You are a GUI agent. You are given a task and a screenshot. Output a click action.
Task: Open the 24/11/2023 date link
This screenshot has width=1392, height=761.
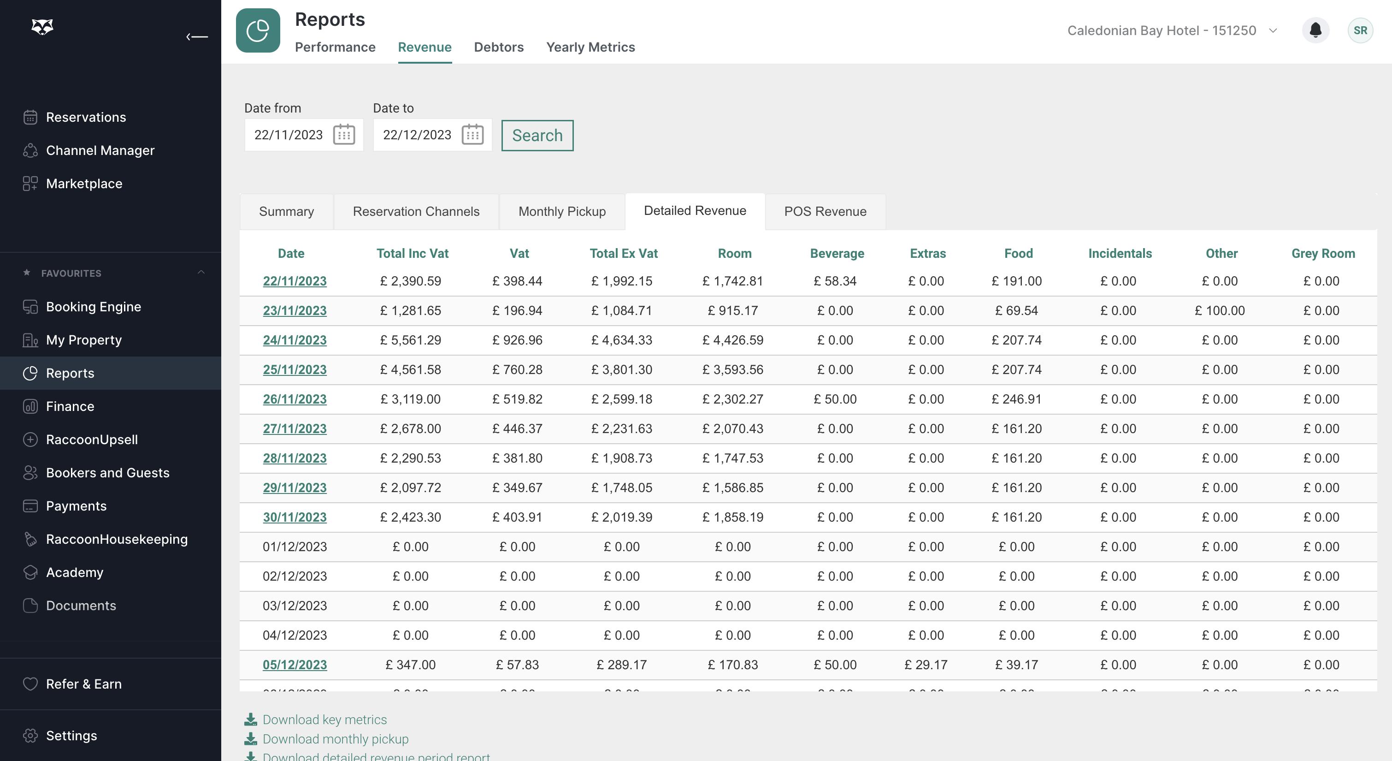point(295,340)
